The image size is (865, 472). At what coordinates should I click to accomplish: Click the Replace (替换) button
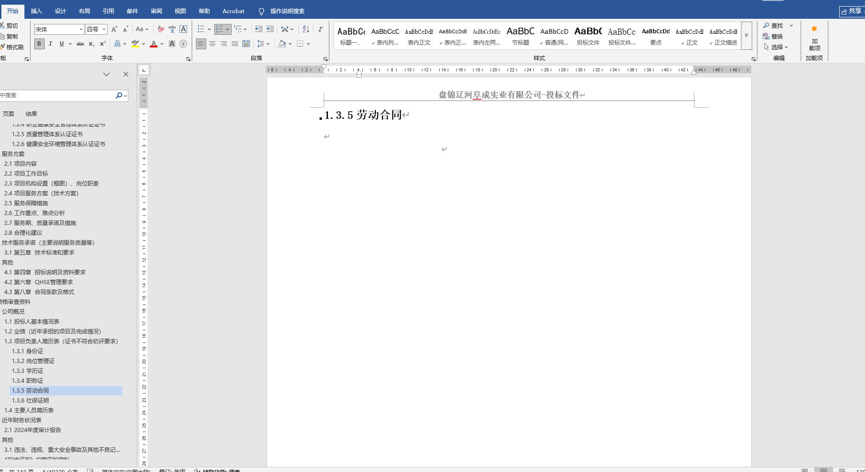pyautogui.click(x=773, y=36)
